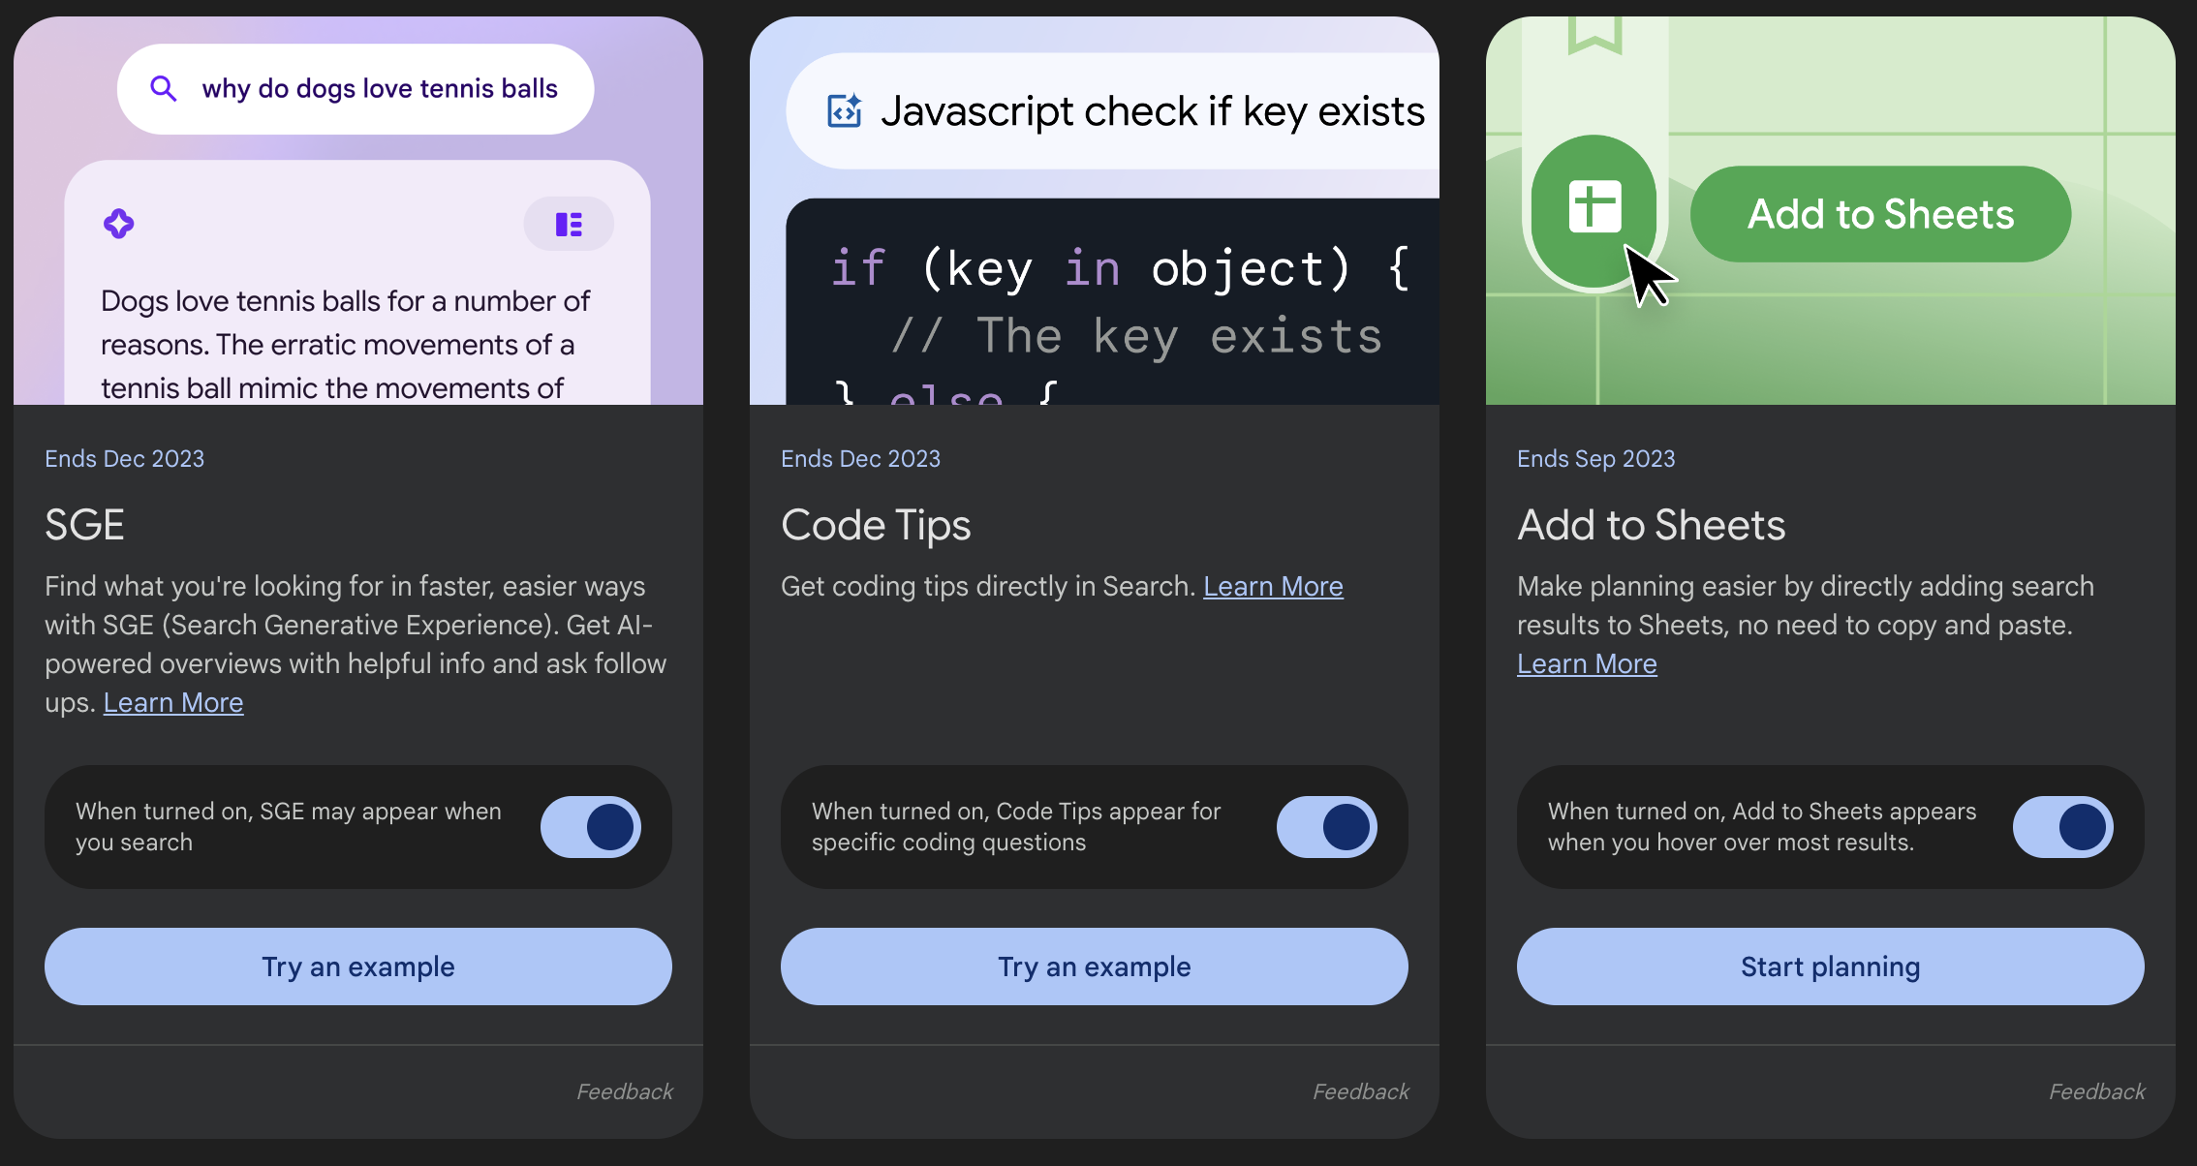This screenshot has width=2197, height=1166.
Task: Click the Start planning button for Sheets
Action: pos(1831,966)
